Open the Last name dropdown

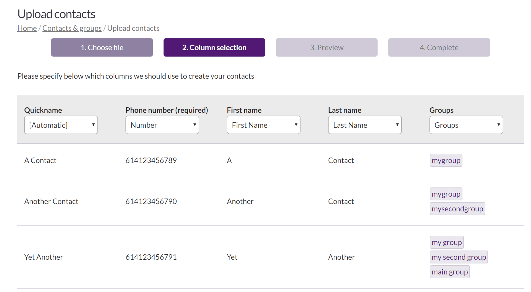(365, 125)
